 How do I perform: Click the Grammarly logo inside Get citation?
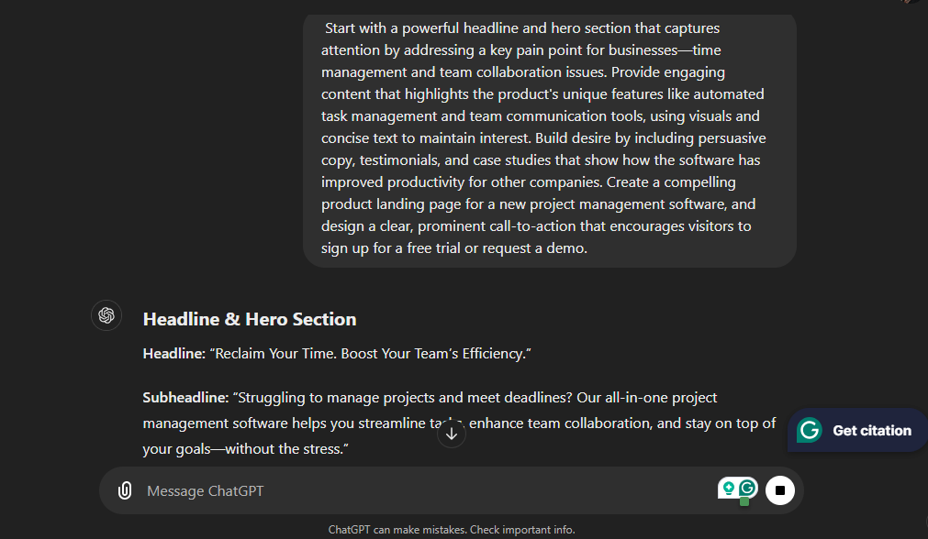pyautogui.click(x=810, y=430)
